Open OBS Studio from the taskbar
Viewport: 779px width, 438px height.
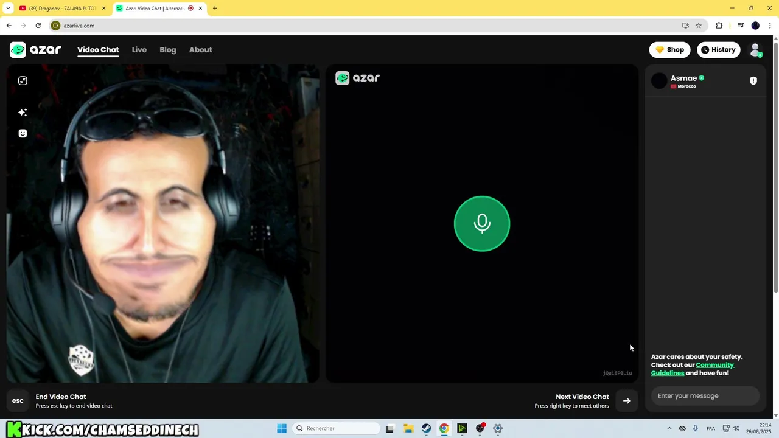[x=480, y=428]
